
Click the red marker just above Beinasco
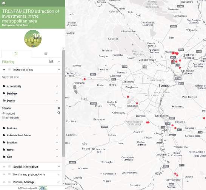point(137,103)
